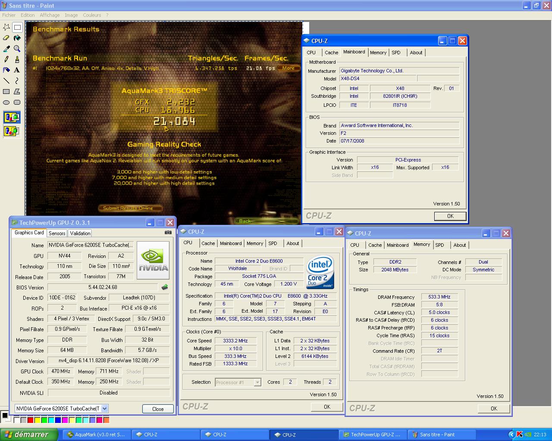Screen dimensions: 552x441
Task: Select the Text tool in Paint
Action: tap(17, 70)
